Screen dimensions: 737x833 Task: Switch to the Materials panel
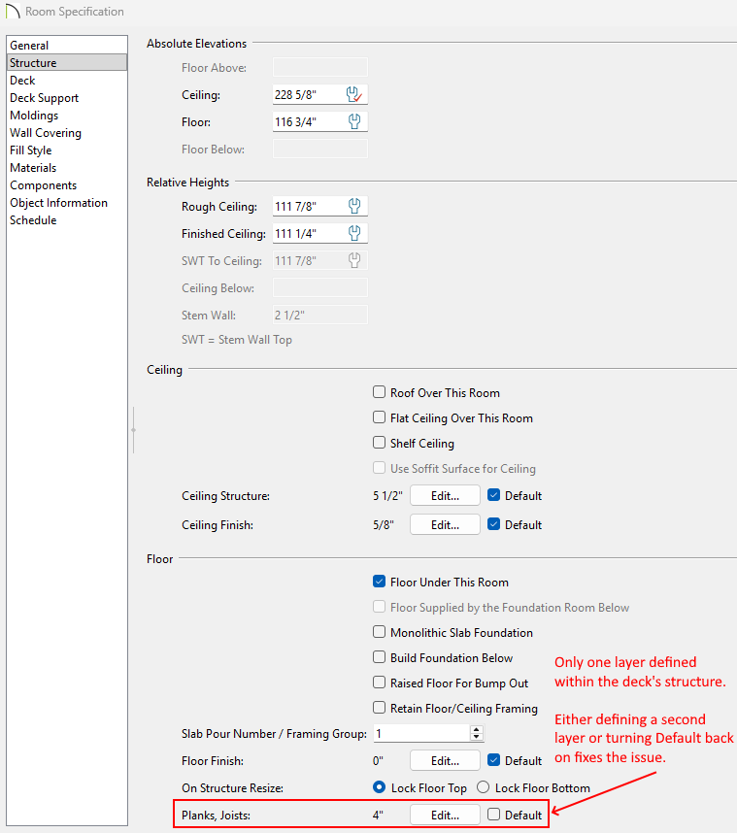pyautogui.click(x=33, y=168)
